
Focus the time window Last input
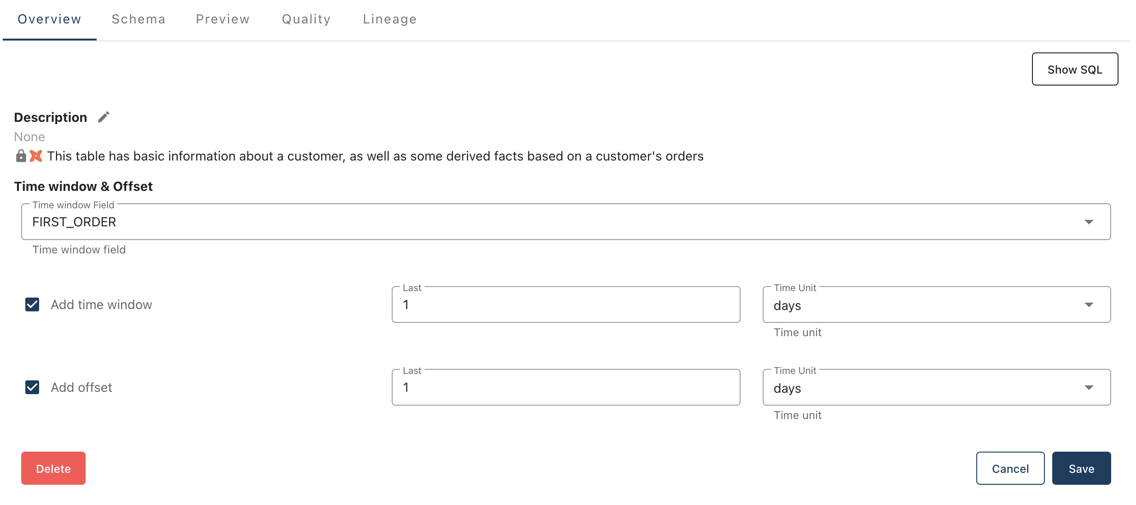coord(565,305)
